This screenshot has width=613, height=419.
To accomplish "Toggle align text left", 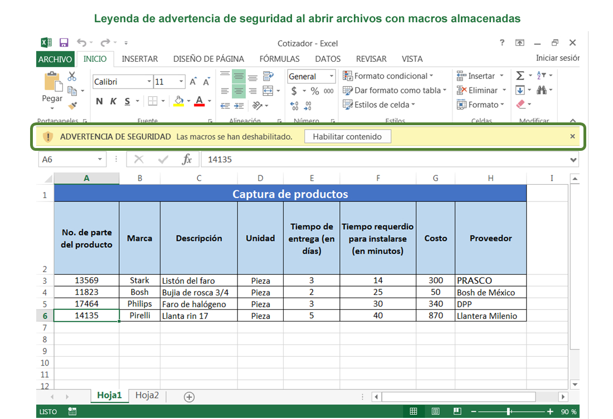I will click(225, 91).
